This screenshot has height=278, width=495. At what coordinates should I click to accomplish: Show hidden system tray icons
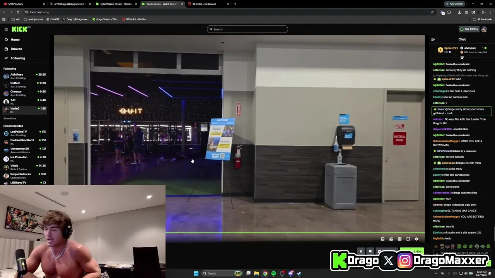[x=436, y=273]
